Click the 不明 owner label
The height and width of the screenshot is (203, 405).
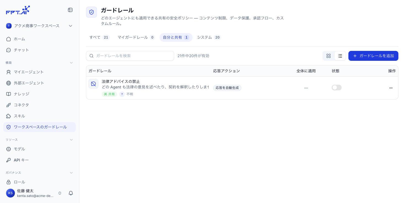[130, 94]
